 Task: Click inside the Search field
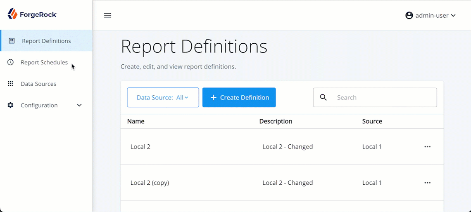[382, 97]
